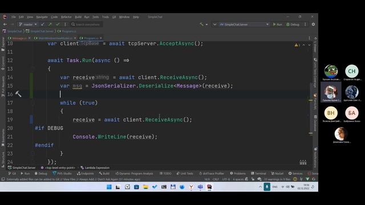Open the Unit Tests tool window
Screen dimensions: 365x205
(x=185, y=173)
